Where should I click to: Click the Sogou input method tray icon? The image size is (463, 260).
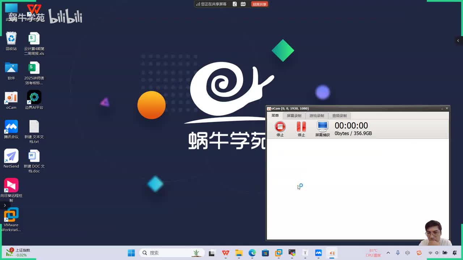pyautogui.click(x=419, y=253)
